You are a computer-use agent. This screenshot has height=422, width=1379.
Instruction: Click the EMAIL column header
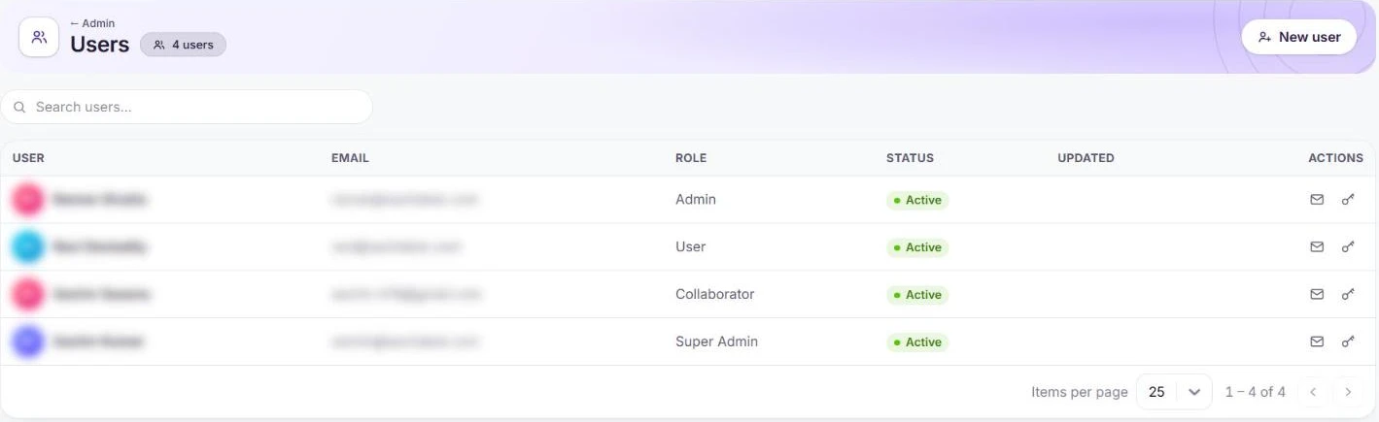click(x=350, y=158)
